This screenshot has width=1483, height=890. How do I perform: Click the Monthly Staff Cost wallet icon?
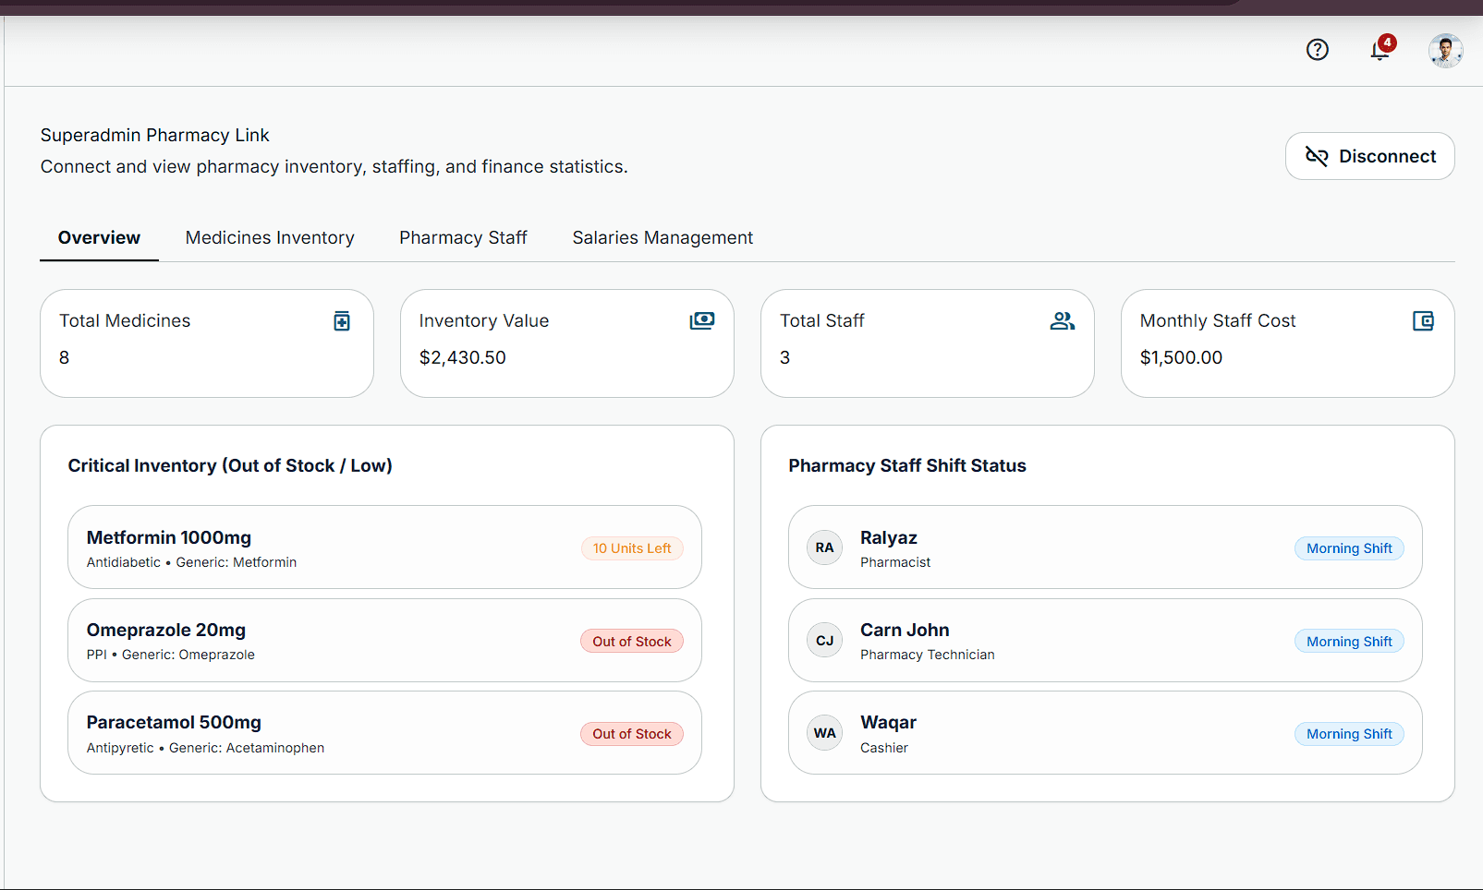[x=1423, y=320]
